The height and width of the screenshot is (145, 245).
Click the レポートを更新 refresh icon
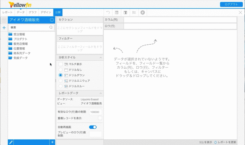click(x=216, y=142)
